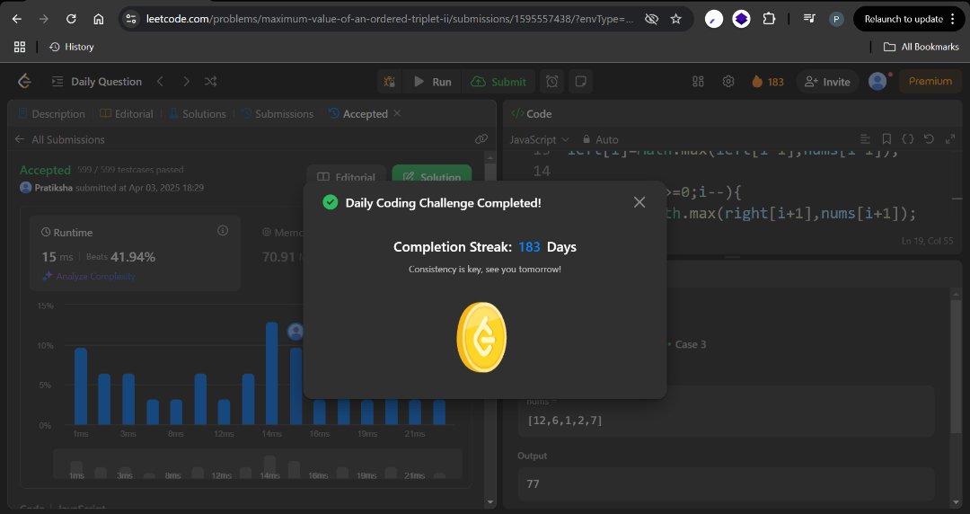Click the address bar URL
This screenshot has width=970, height=514.
click(390, 19)
